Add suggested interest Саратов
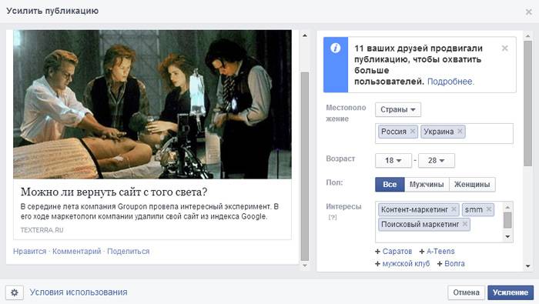Screen dimensions: 539x304 pyautogui.click(x=393, y=252)
